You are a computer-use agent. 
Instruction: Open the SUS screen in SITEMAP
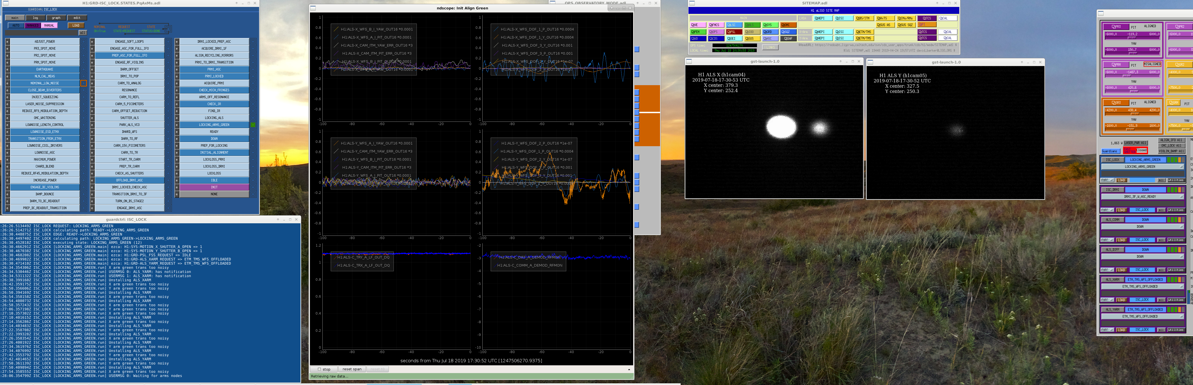tap(752, 38)
